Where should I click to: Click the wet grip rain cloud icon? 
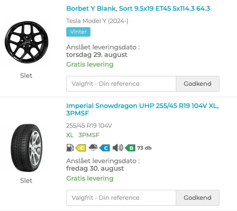pyautogui.click(x=93, y=148)
